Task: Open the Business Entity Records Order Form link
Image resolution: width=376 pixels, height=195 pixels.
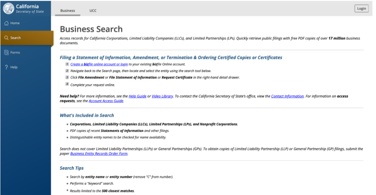Action: (99, 154)
